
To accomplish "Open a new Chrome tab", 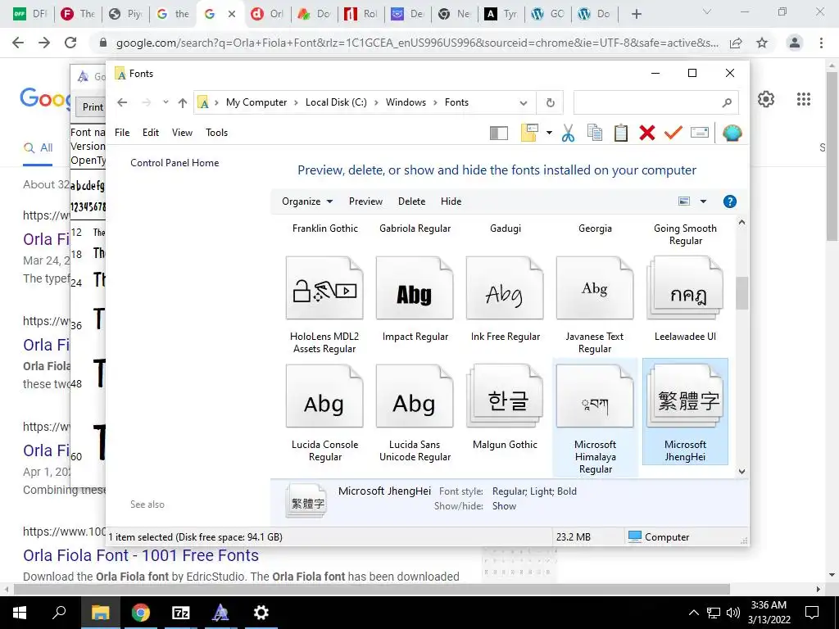I will (x=636, y=14).
